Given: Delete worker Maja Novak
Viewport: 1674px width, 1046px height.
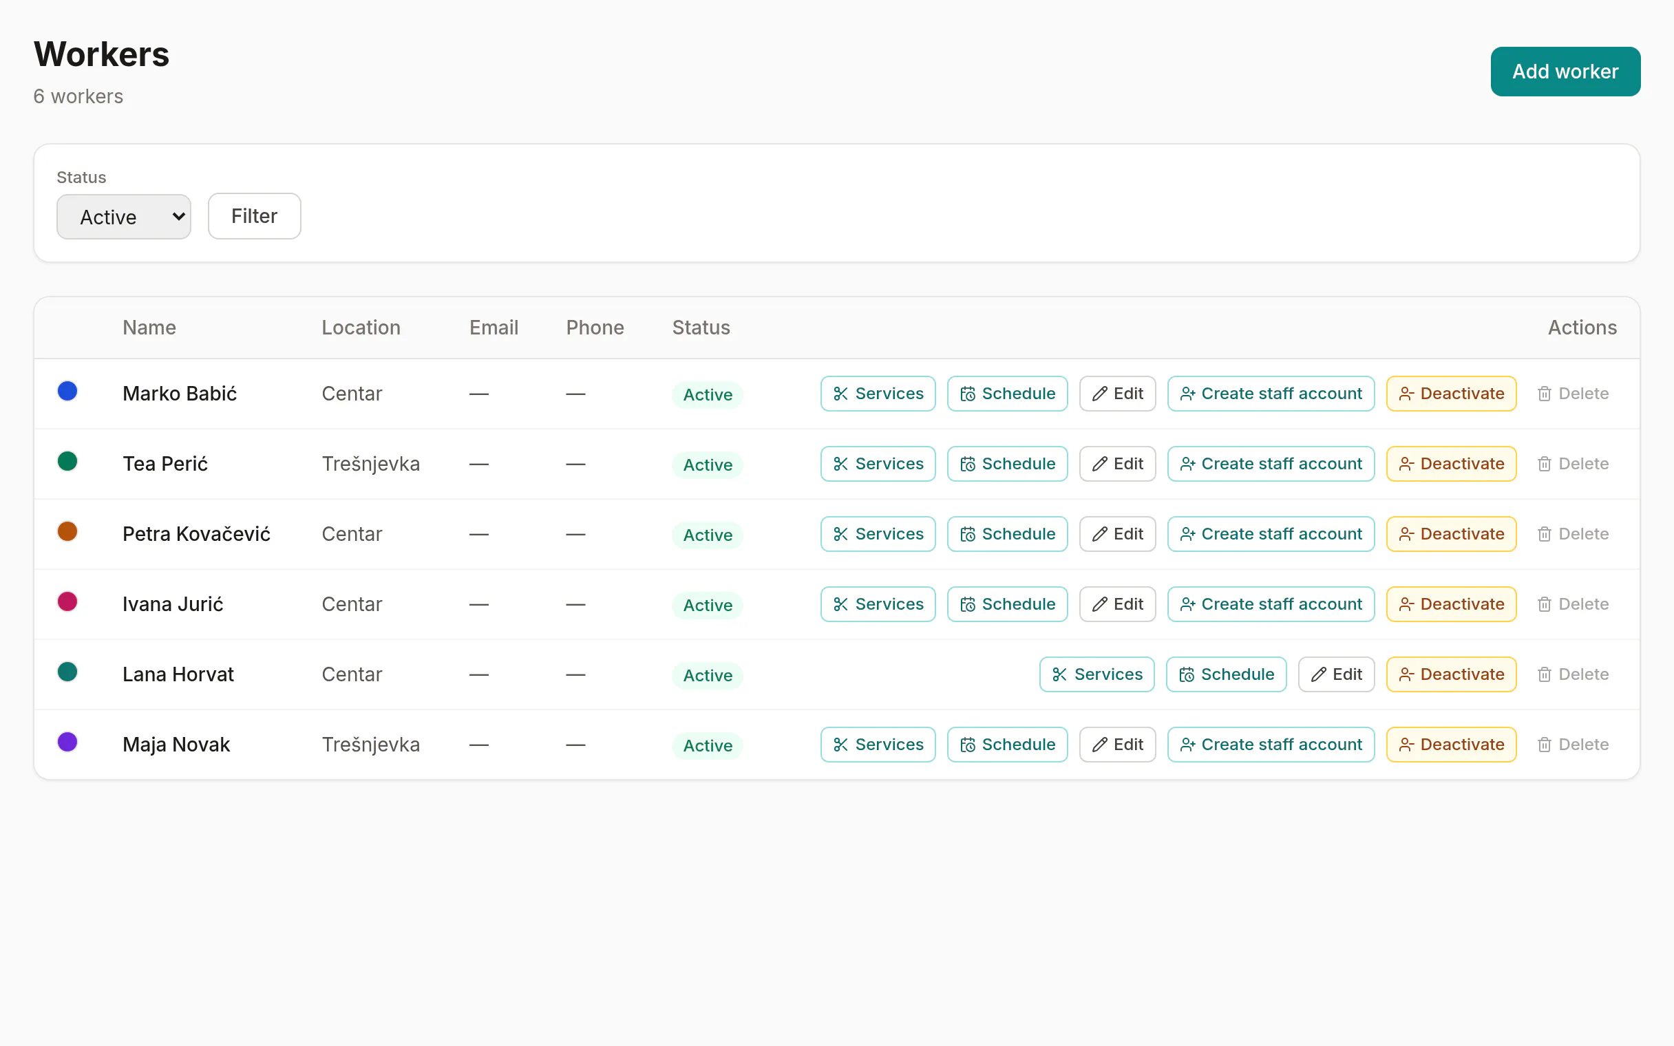Looking at the screenshot, I should pos(1573,745).
